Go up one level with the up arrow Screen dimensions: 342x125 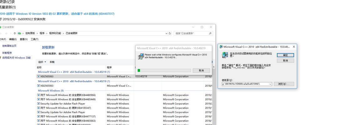click(x=15, y=33)
